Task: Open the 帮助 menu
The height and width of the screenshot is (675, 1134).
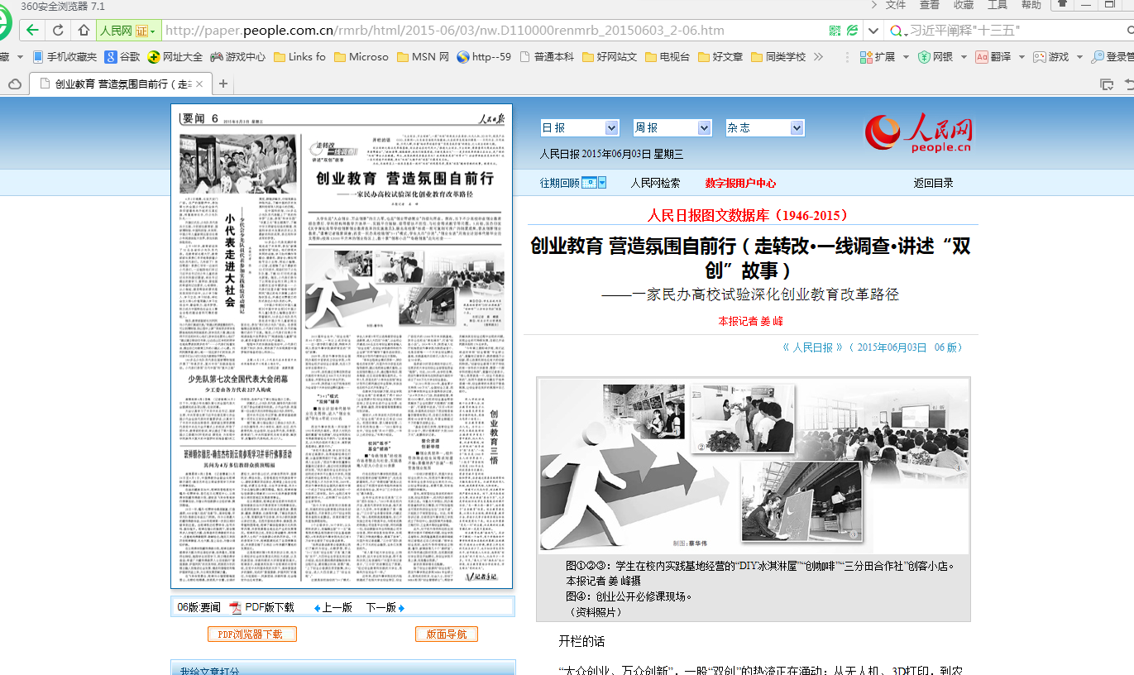Action: pyautogui.click(x=1031, y=5)
